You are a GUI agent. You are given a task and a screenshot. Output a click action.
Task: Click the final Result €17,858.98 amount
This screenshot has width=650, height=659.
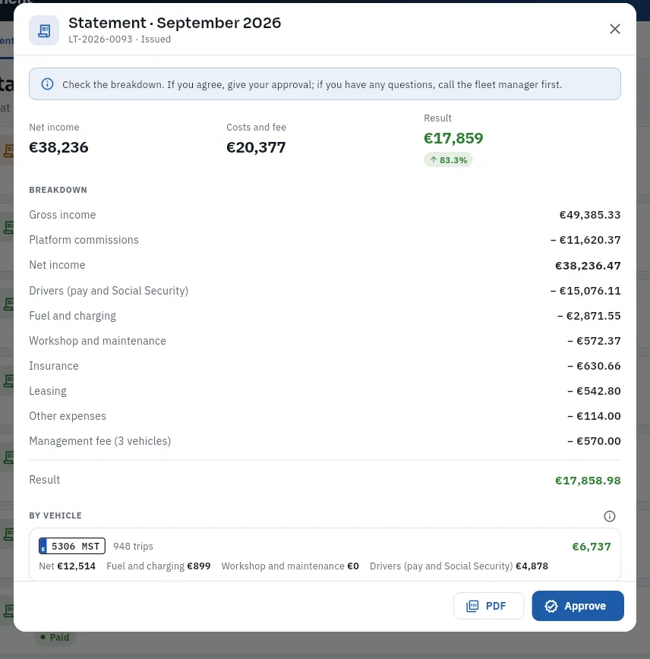tap(588, 481)
